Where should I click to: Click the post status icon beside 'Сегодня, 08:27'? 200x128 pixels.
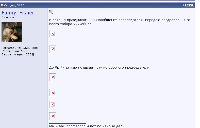pos(2,5)
